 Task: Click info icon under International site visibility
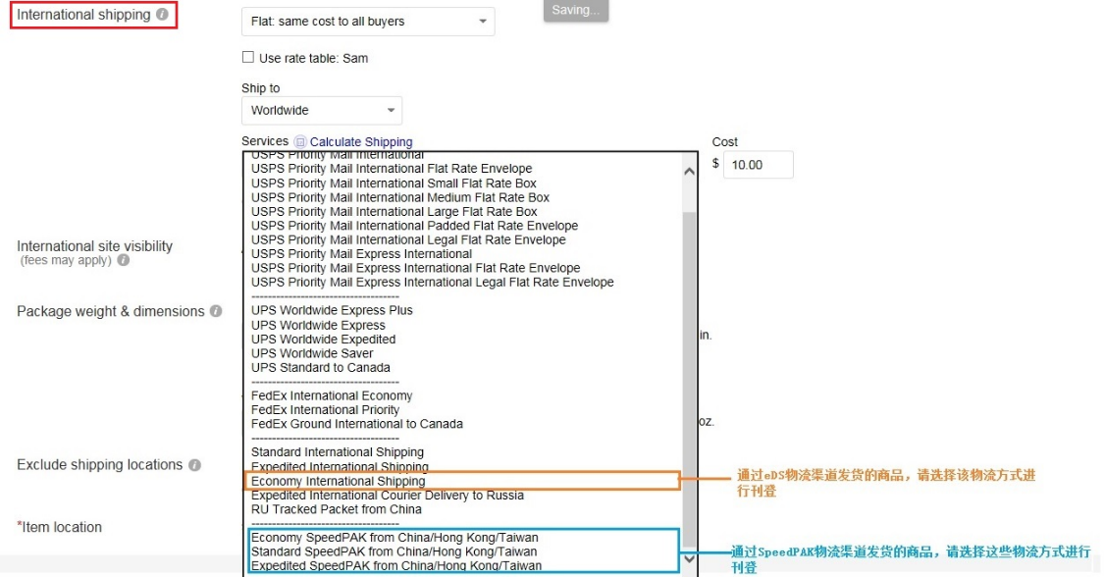[x=123, y=260]
